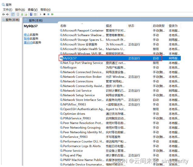Select the Network Connections service
193x167 pixels.
(120, 81)
